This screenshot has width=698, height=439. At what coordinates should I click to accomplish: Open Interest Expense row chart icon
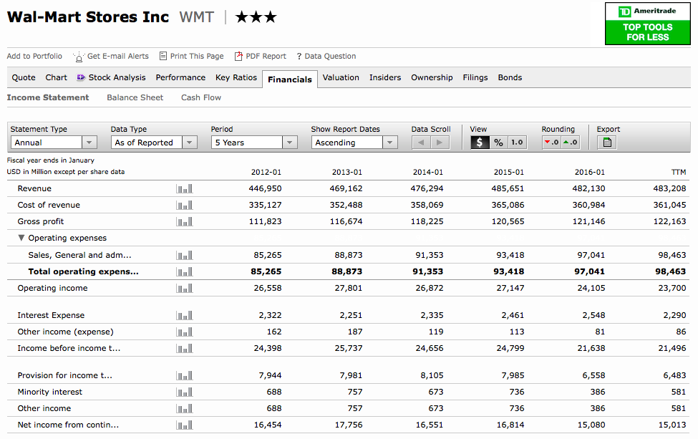[x=184, y=316]
